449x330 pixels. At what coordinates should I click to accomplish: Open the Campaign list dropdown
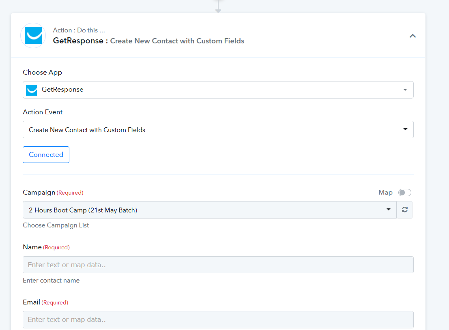click(x=210, y=210)
